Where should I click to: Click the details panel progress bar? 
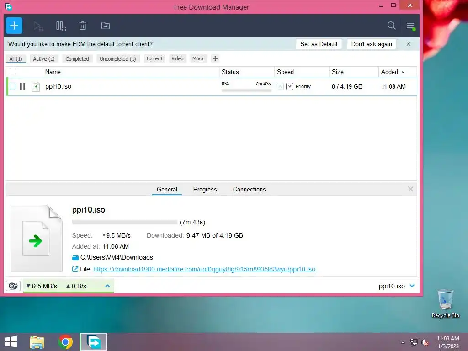(x=125, y=222)
